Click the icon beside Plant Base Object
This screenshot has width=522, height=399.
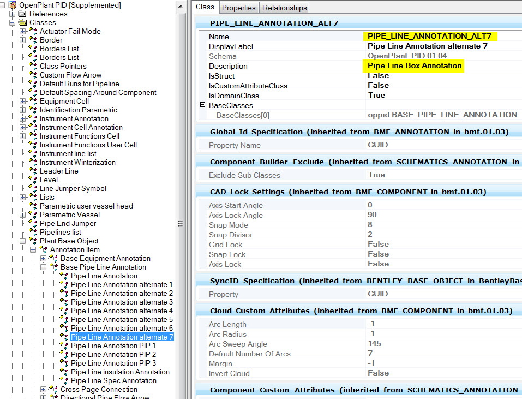[x=33, y=241]
